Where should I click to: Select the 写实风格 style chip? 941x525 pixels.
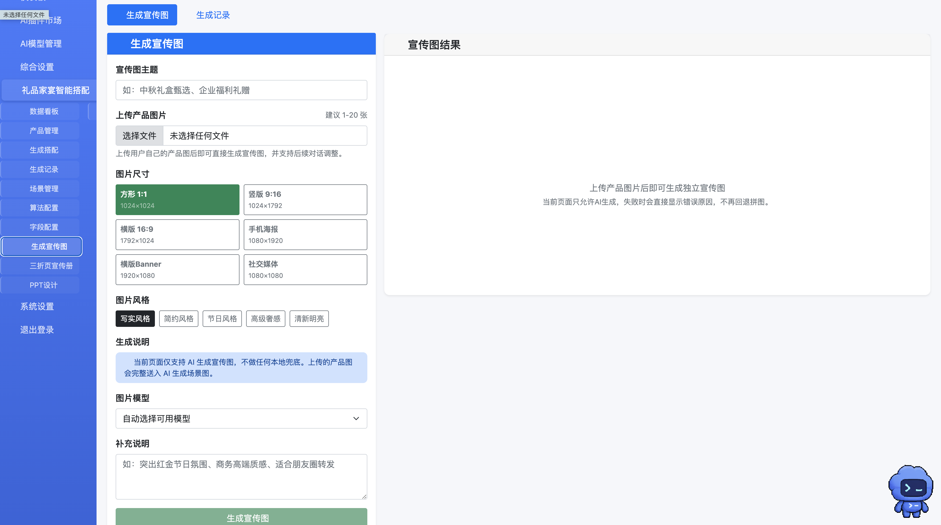tap(135, 318)
